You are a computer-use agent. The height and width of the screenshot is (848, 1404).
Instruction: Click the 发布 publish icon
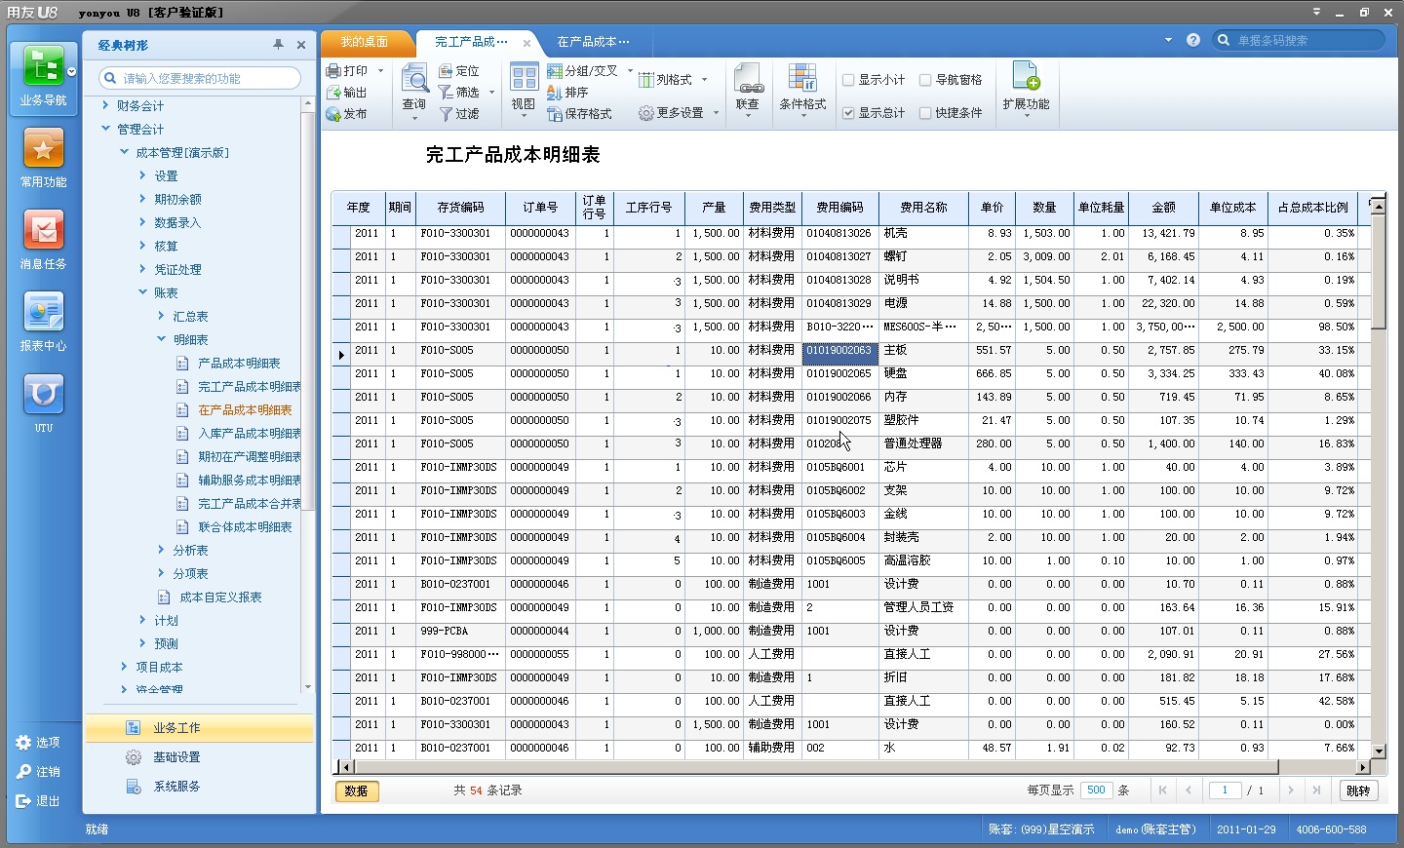click(333, 114)
